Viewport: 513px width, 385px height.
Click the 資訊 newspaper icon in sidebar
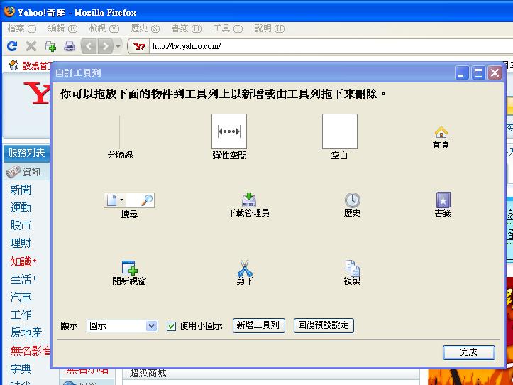coord(13,172)
